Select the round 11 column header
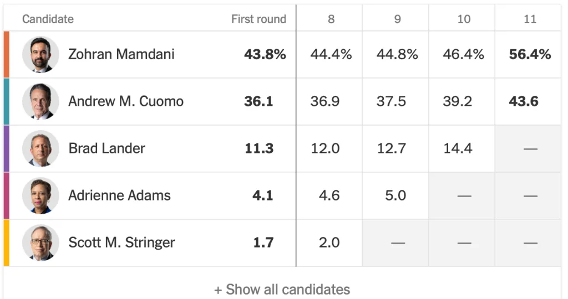This screenshot has height=299, width=568. click(530, 19)
